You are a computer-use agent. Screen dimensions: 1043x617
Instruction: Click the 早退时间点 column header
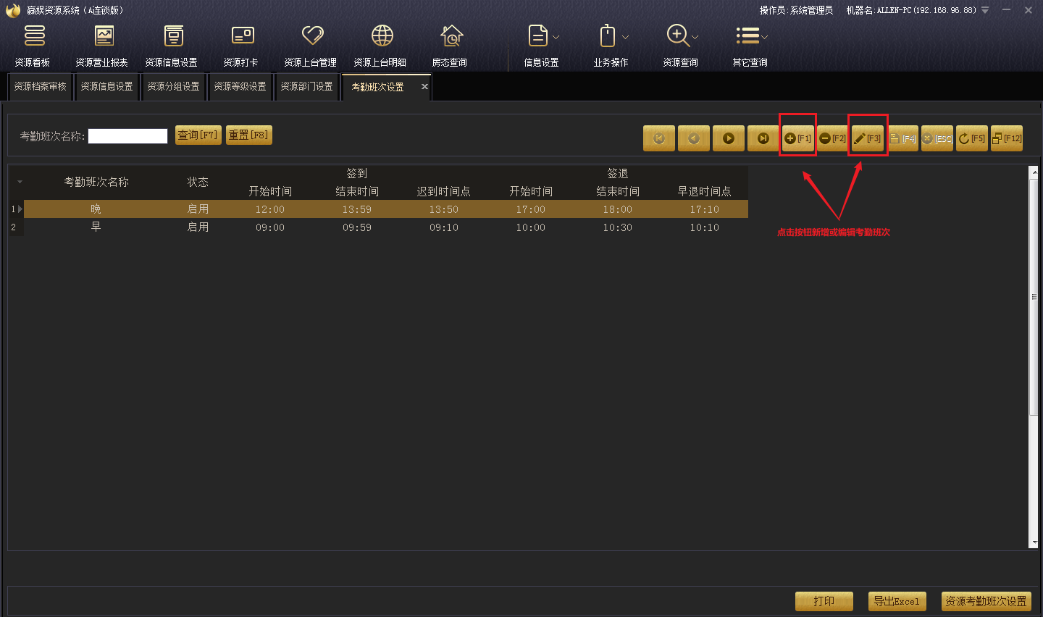tap(705, 191)
